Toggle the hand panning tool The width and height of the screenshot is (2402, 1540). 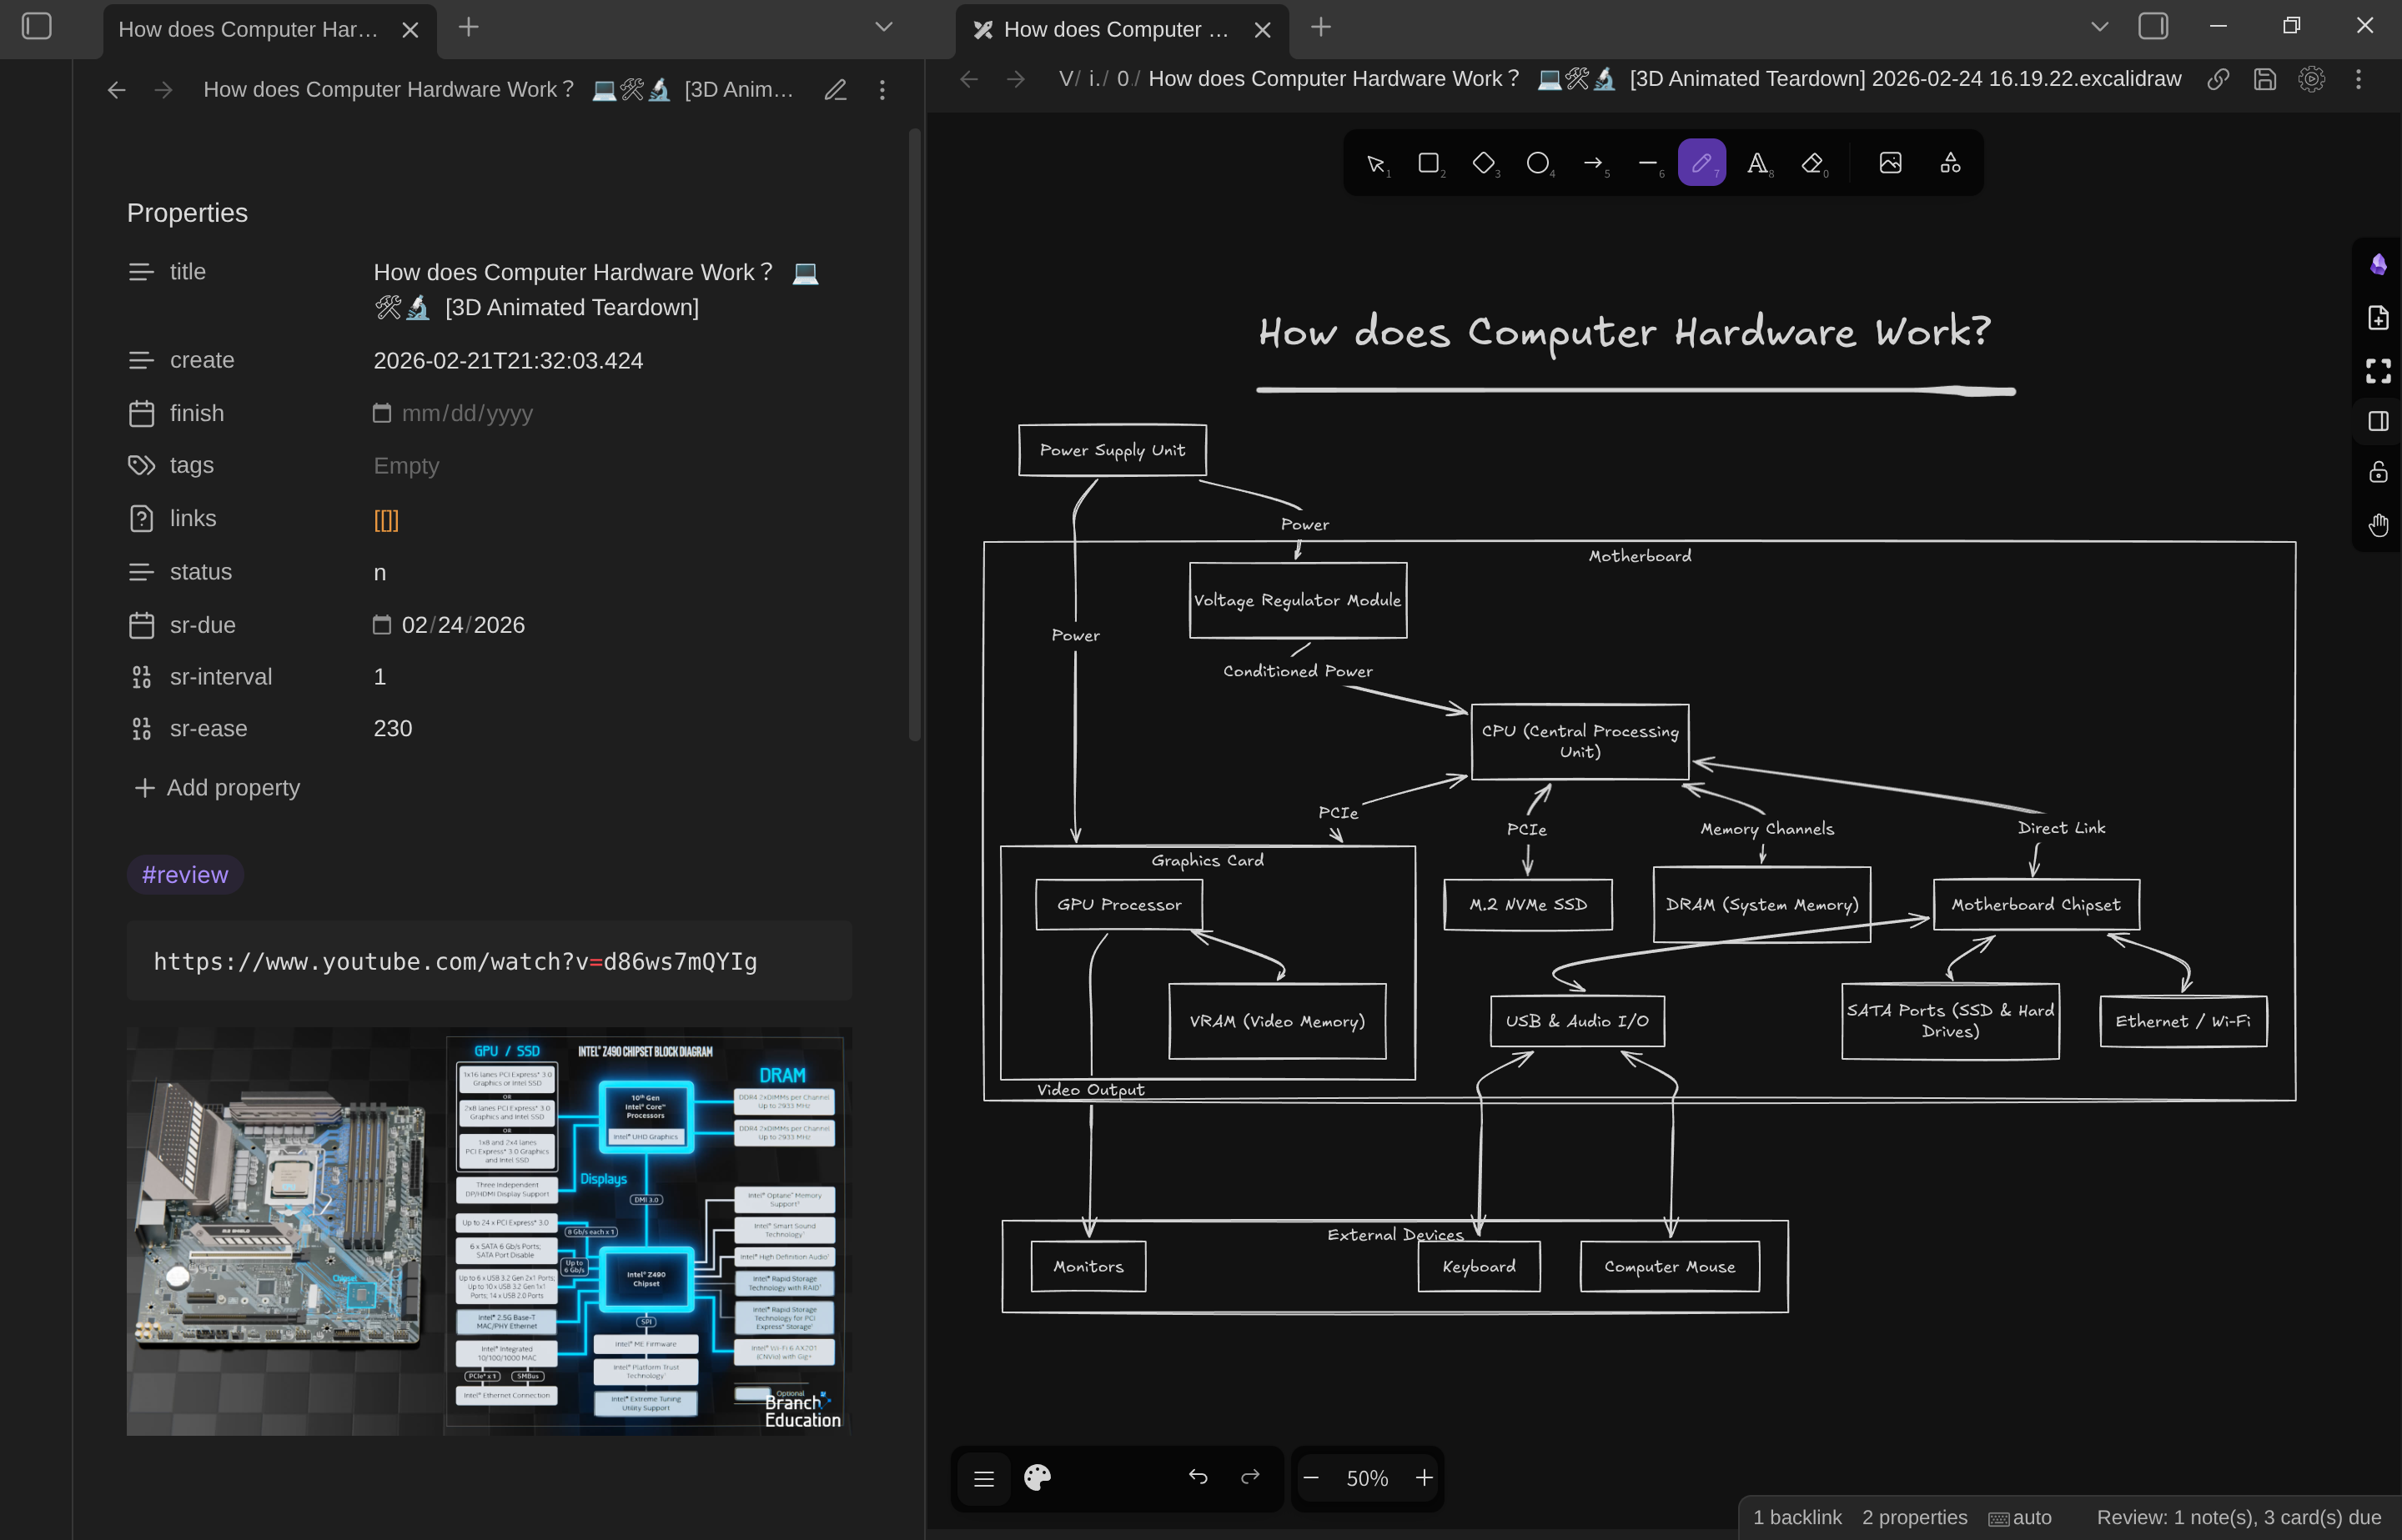point(2378,524)
